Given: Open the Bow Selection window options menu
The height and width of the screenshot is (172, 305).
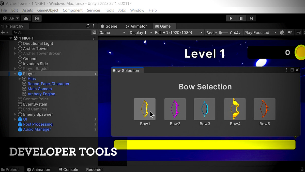Looking at the screenshot, I should click(287, 70).
